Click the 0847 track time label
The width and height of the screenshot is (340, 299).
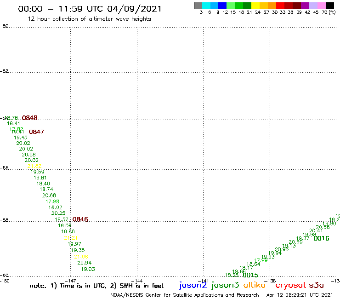click(x=36, y=132)
